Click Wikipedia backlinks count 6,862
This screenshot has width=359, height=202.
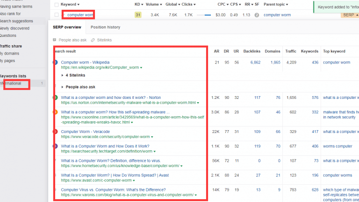pyautogui.click(x=255, y=63)
